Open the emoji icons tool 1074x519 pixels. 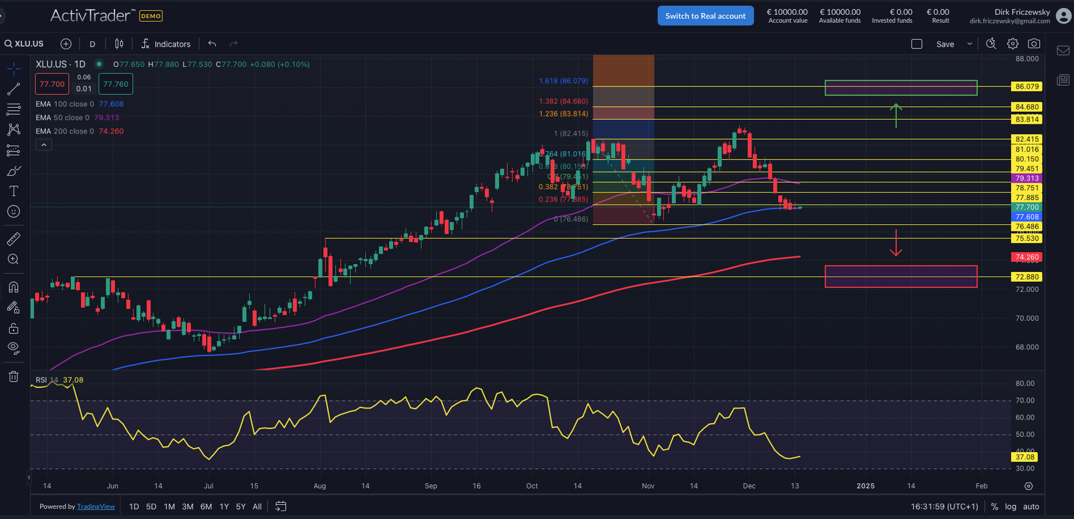coord(14,212)
